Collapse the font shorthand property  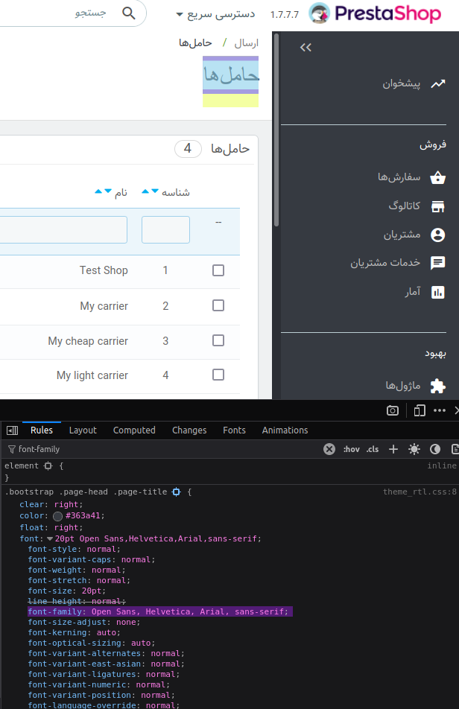(50, 539)
